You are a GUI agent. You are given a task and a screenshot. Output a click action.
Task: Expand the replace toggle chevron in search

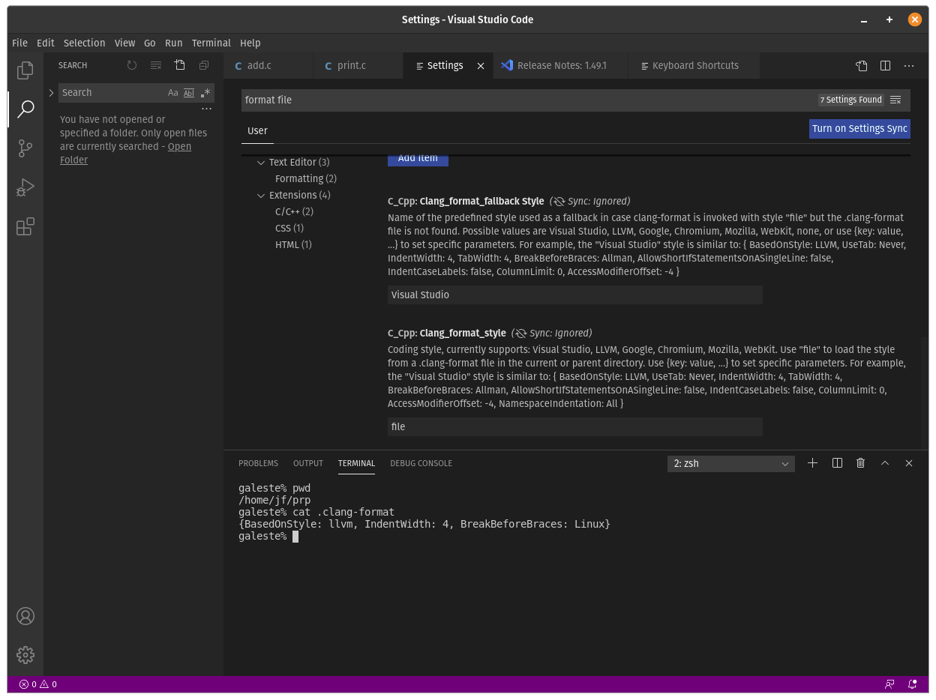[51, 93]
